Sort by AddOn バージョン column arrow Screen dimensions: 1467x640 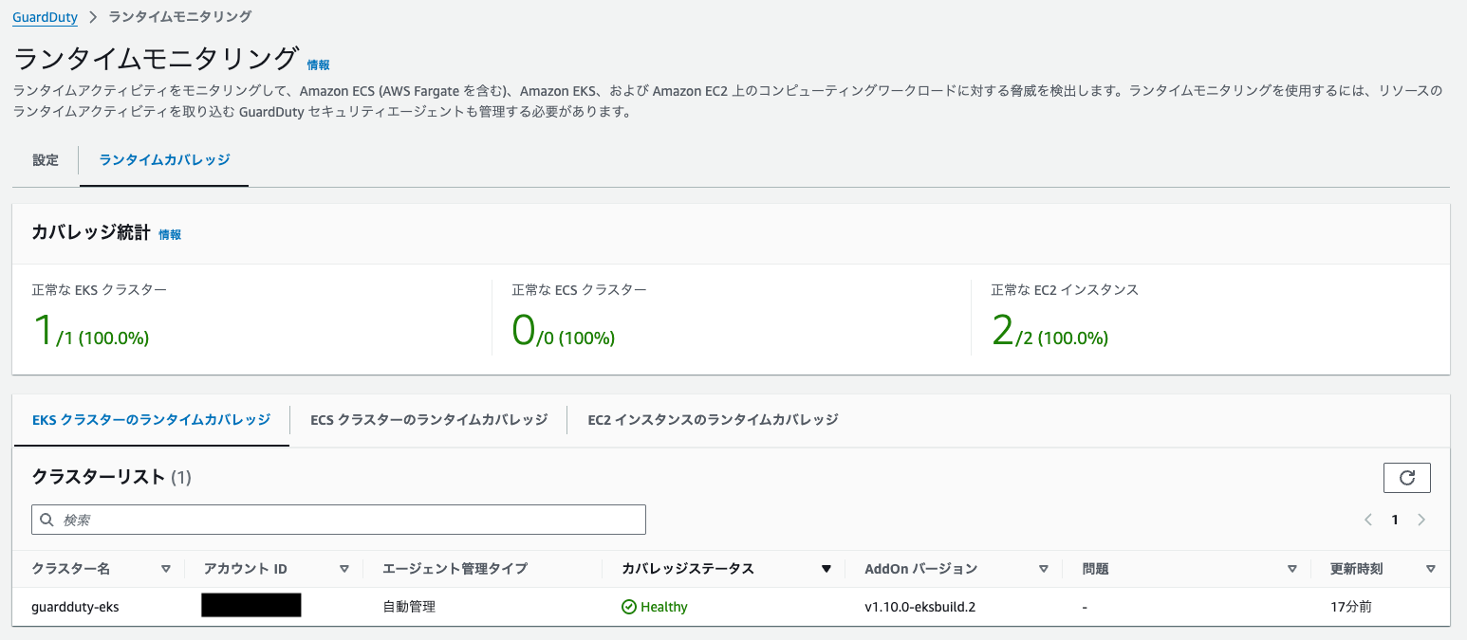(1044, 569)
